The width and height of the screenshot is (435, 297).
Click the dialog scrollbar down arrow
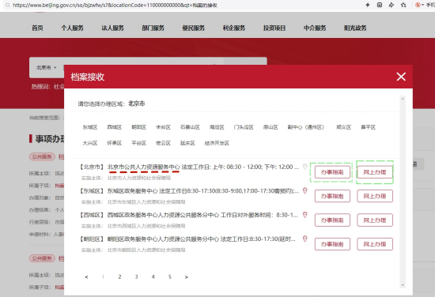coord(403,285)
